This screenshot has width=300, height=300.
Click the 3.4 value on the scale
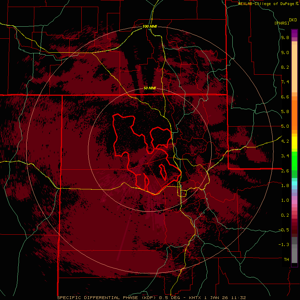(285, 156)
